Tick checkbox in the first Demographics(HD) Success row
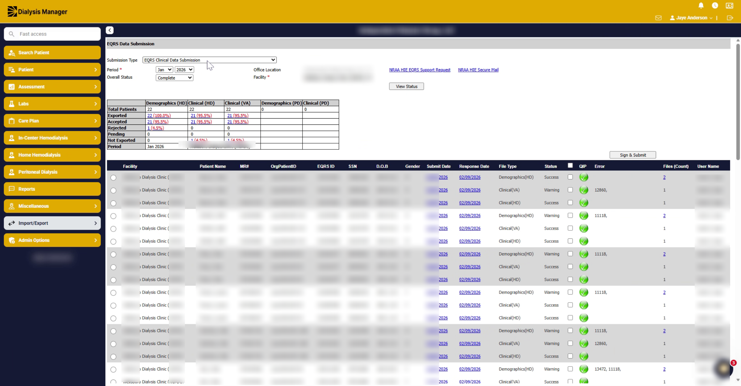Viewport: 741px width, 386px height. click(570, 177)
